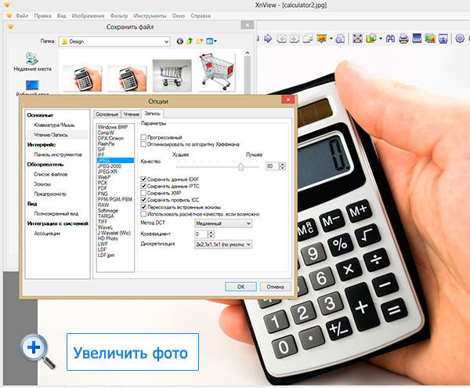Select Windows BMP in format list
This screenshot has height=388, width=470.
113,127
